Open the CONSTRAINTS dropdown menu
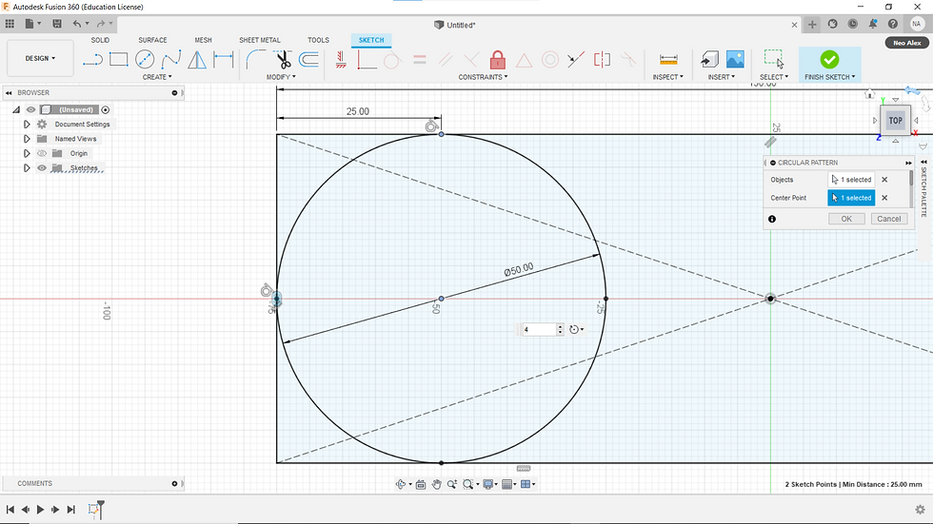This screenshot has height=524, width=933. (483, 77)
